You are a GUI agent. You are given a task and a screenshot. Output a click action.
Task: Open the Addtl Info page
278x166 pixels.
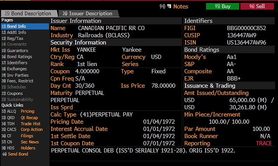tap(14, 32)
